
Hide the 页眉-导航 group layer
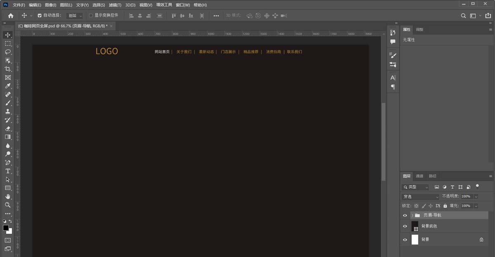pyautogui.click(x=405, y=215)
